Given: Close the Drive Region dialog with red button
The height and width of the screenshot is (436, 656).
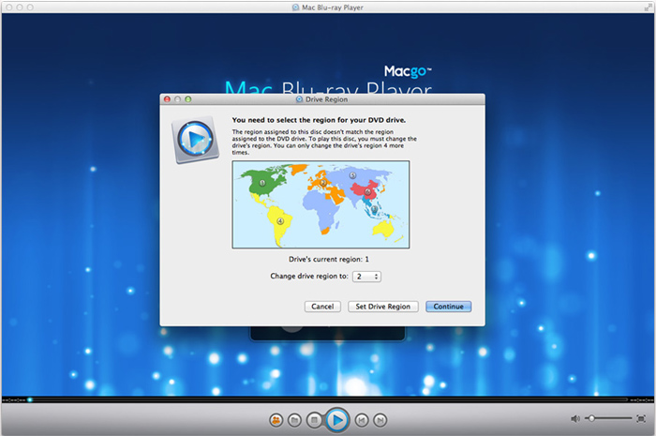Looking at the screenshot, I should (167, 99).
